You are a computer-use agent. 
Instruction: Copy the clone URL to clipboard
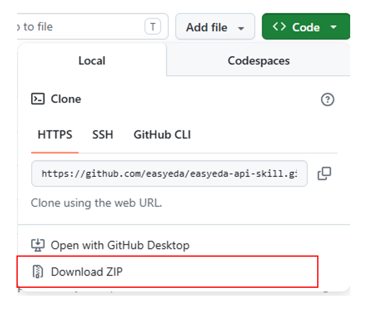tap(325, 173)
